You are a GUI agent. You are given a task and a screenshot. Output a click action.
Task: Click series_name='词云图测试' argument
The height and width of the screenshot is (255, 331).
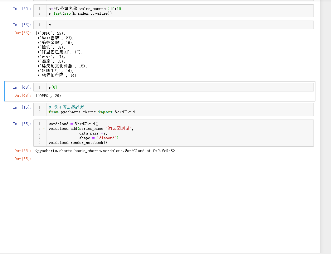105,129
